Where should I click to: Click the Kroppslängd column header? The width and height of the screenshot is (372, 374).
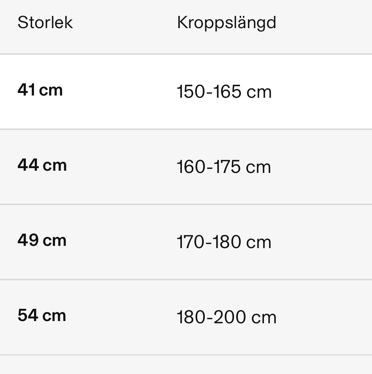coord(226,23)
